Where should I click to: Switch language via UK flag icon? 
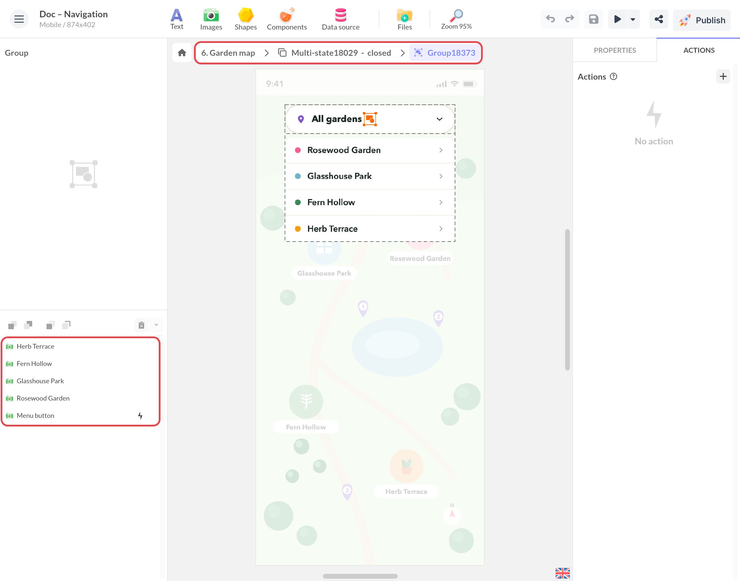point(562,573)
